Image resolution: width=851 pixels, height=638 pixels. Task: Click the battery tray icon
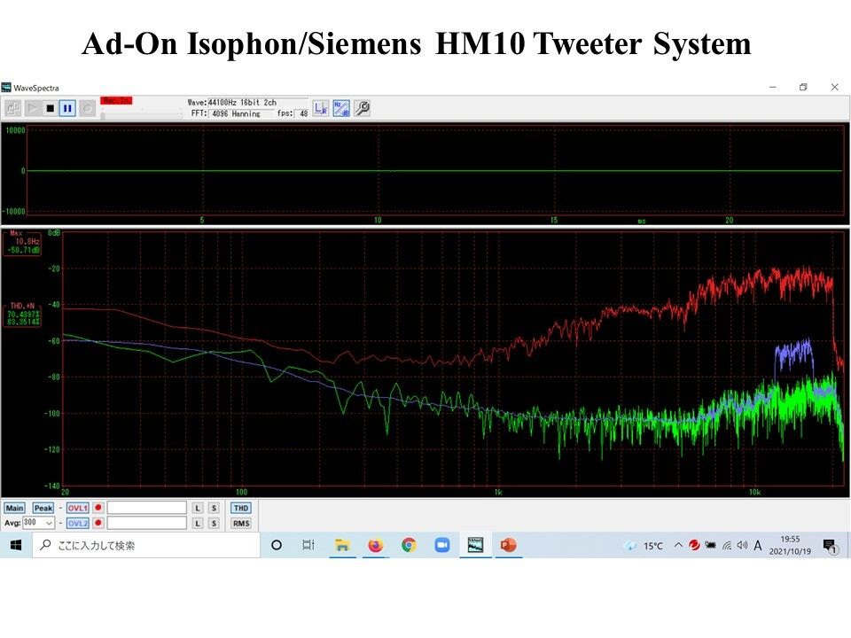pyautogui.click(x=710, y=545)
